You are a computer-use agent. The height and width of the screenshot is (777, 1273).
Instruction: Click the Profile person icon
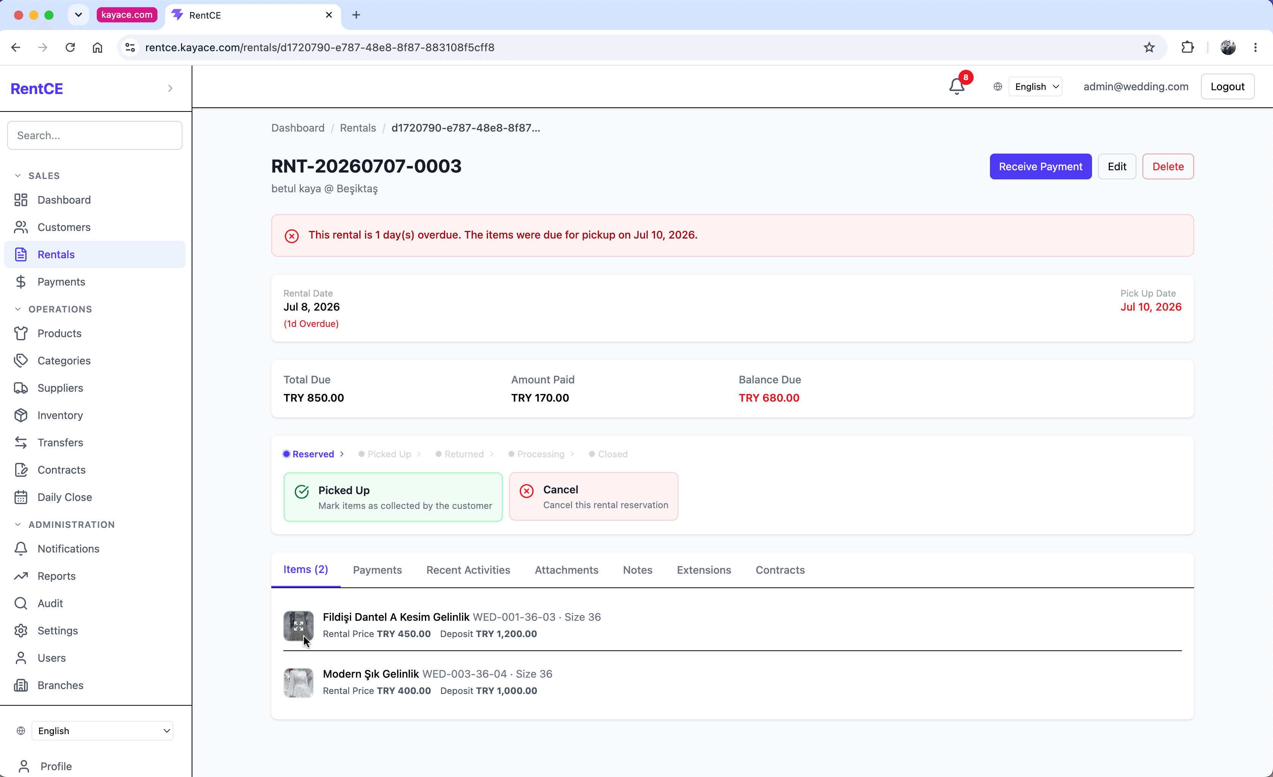coord(24,767)
